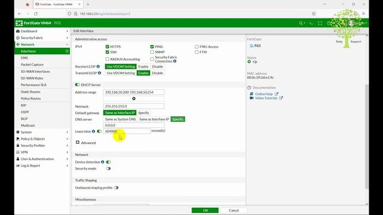
Task: Expand the System menu chevron
Action: coord(67,132)
